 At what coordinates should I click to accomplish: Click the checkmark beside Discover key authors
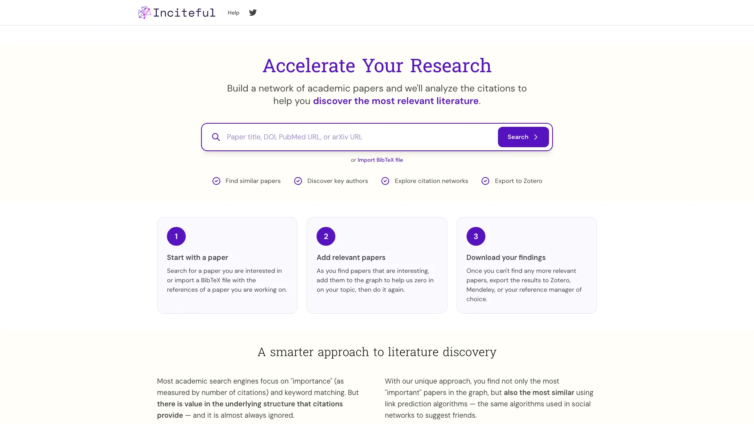pyautogui.click(x=298, y=181)
